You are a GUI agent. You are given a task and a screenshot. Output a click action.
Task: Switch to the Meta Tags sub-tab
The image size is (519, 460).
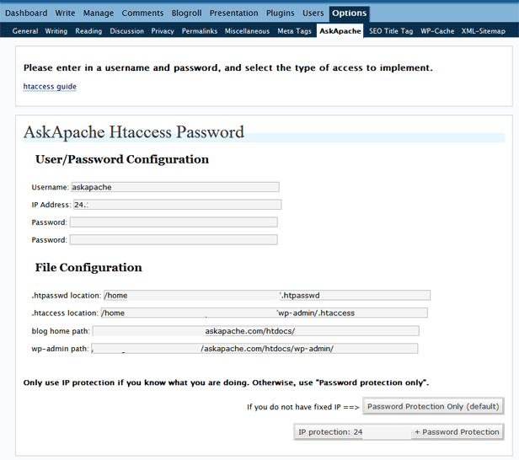(x=294, y=31)
